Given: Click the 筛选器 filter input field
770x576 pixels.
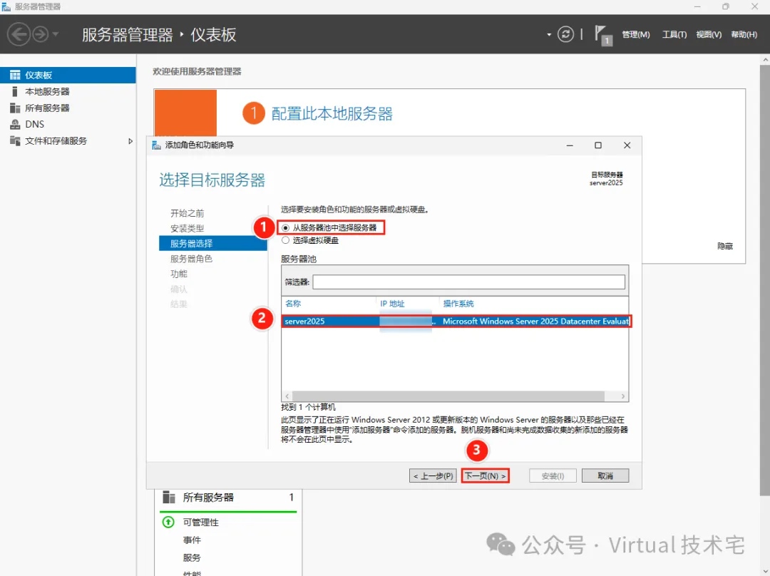Looking at the screenshot, I should [x=468, y=282].
